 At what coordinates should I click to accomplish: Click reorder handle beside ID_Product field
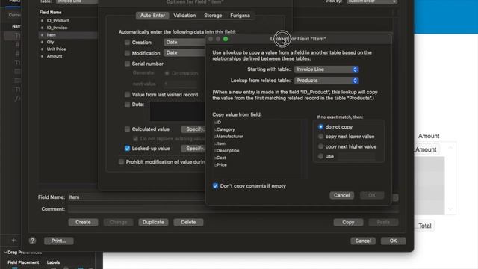point(42,21)
